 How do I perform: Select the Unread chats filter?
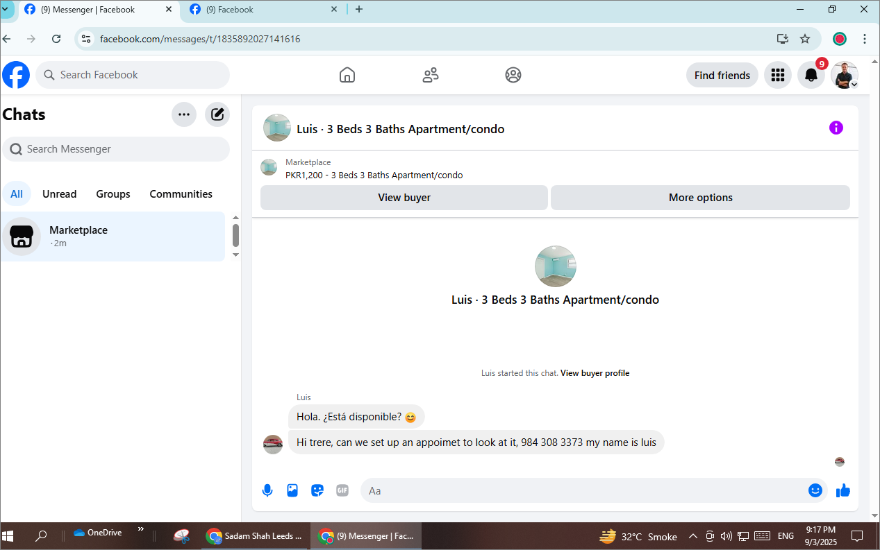click(x=60, y=194)
